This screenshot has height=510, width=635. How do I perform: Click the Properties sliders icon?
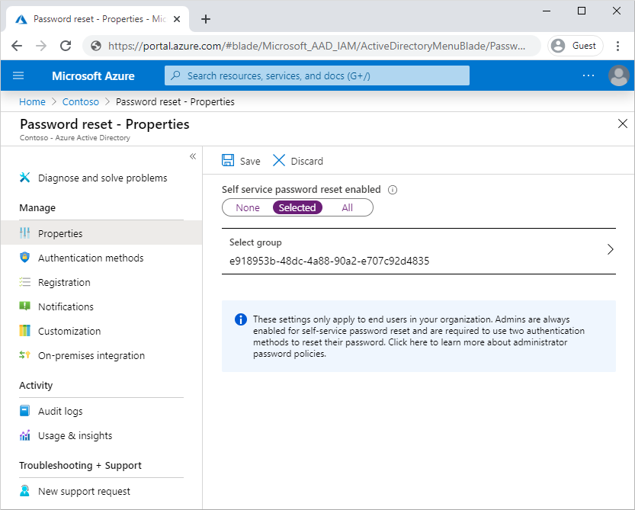[24, 233]
